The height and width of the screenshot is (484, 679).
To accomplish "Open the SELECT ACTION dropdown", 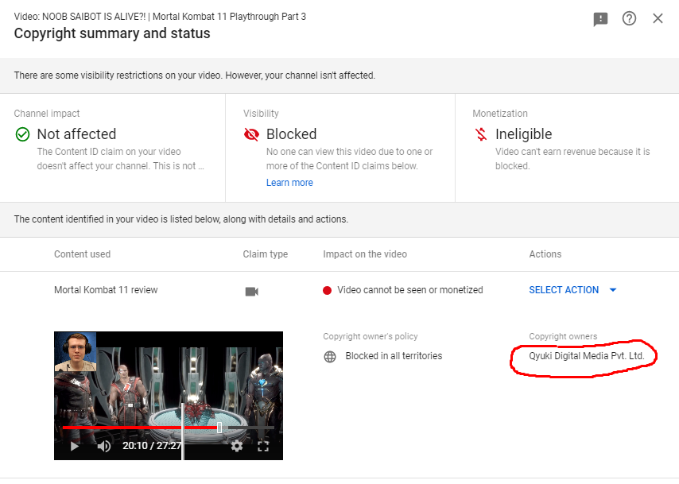I will point(572,290).
